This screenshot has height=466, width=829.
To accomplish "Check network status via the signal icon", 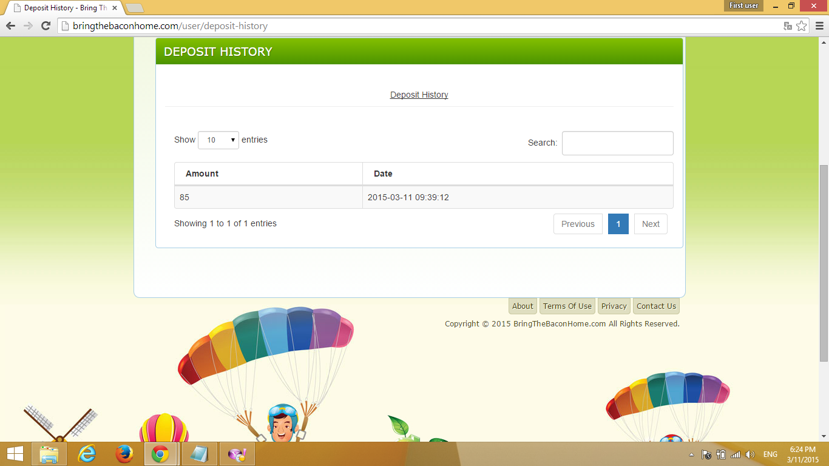I will pyautogui.click(x=736, y=454).
